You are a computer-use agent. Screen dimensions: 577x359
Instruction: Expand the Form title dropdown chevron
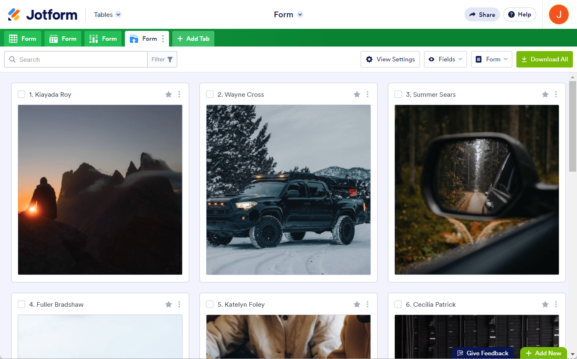(300, 15)
